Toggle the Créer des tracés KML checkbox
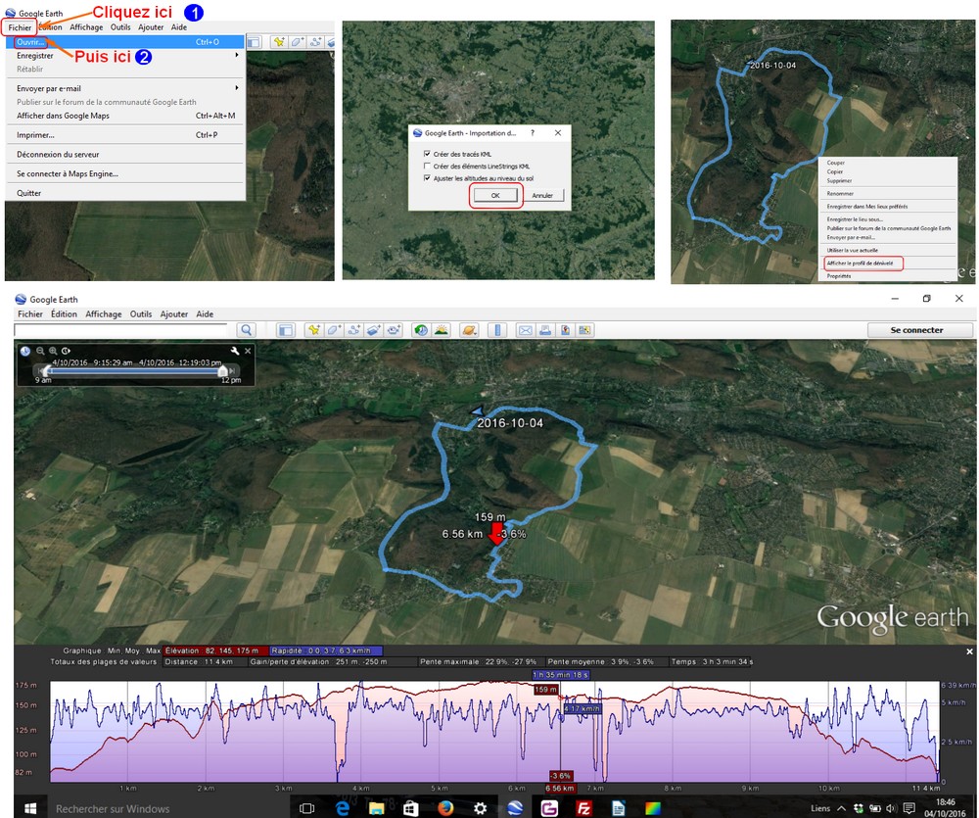 (x=427, y=154)
